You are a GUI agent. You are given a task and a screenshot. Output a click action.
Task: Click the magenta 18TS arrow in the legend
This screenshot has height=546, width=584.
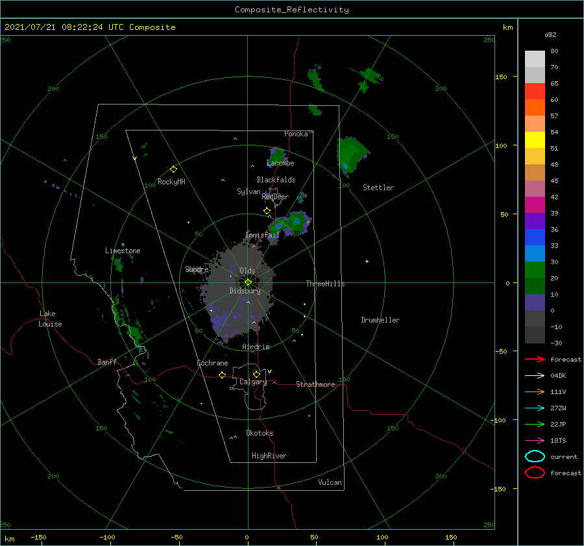[535, 441]
